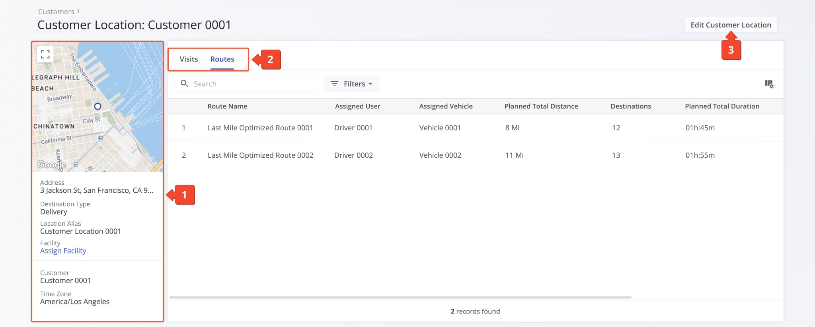Click Assigned Vehicle column header
The image size is (815, 327).
(x=446, y=106)
